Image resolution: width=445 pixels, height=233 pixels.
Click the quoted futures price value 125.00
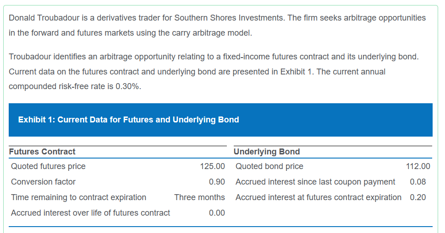213,166
